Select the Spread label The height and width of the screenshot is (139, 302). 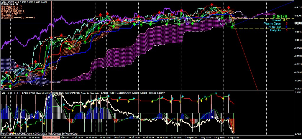click(276, 20)
